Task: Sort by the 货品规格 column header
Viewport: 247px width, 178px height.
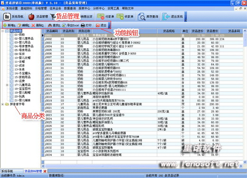Action: coord(169,31)
